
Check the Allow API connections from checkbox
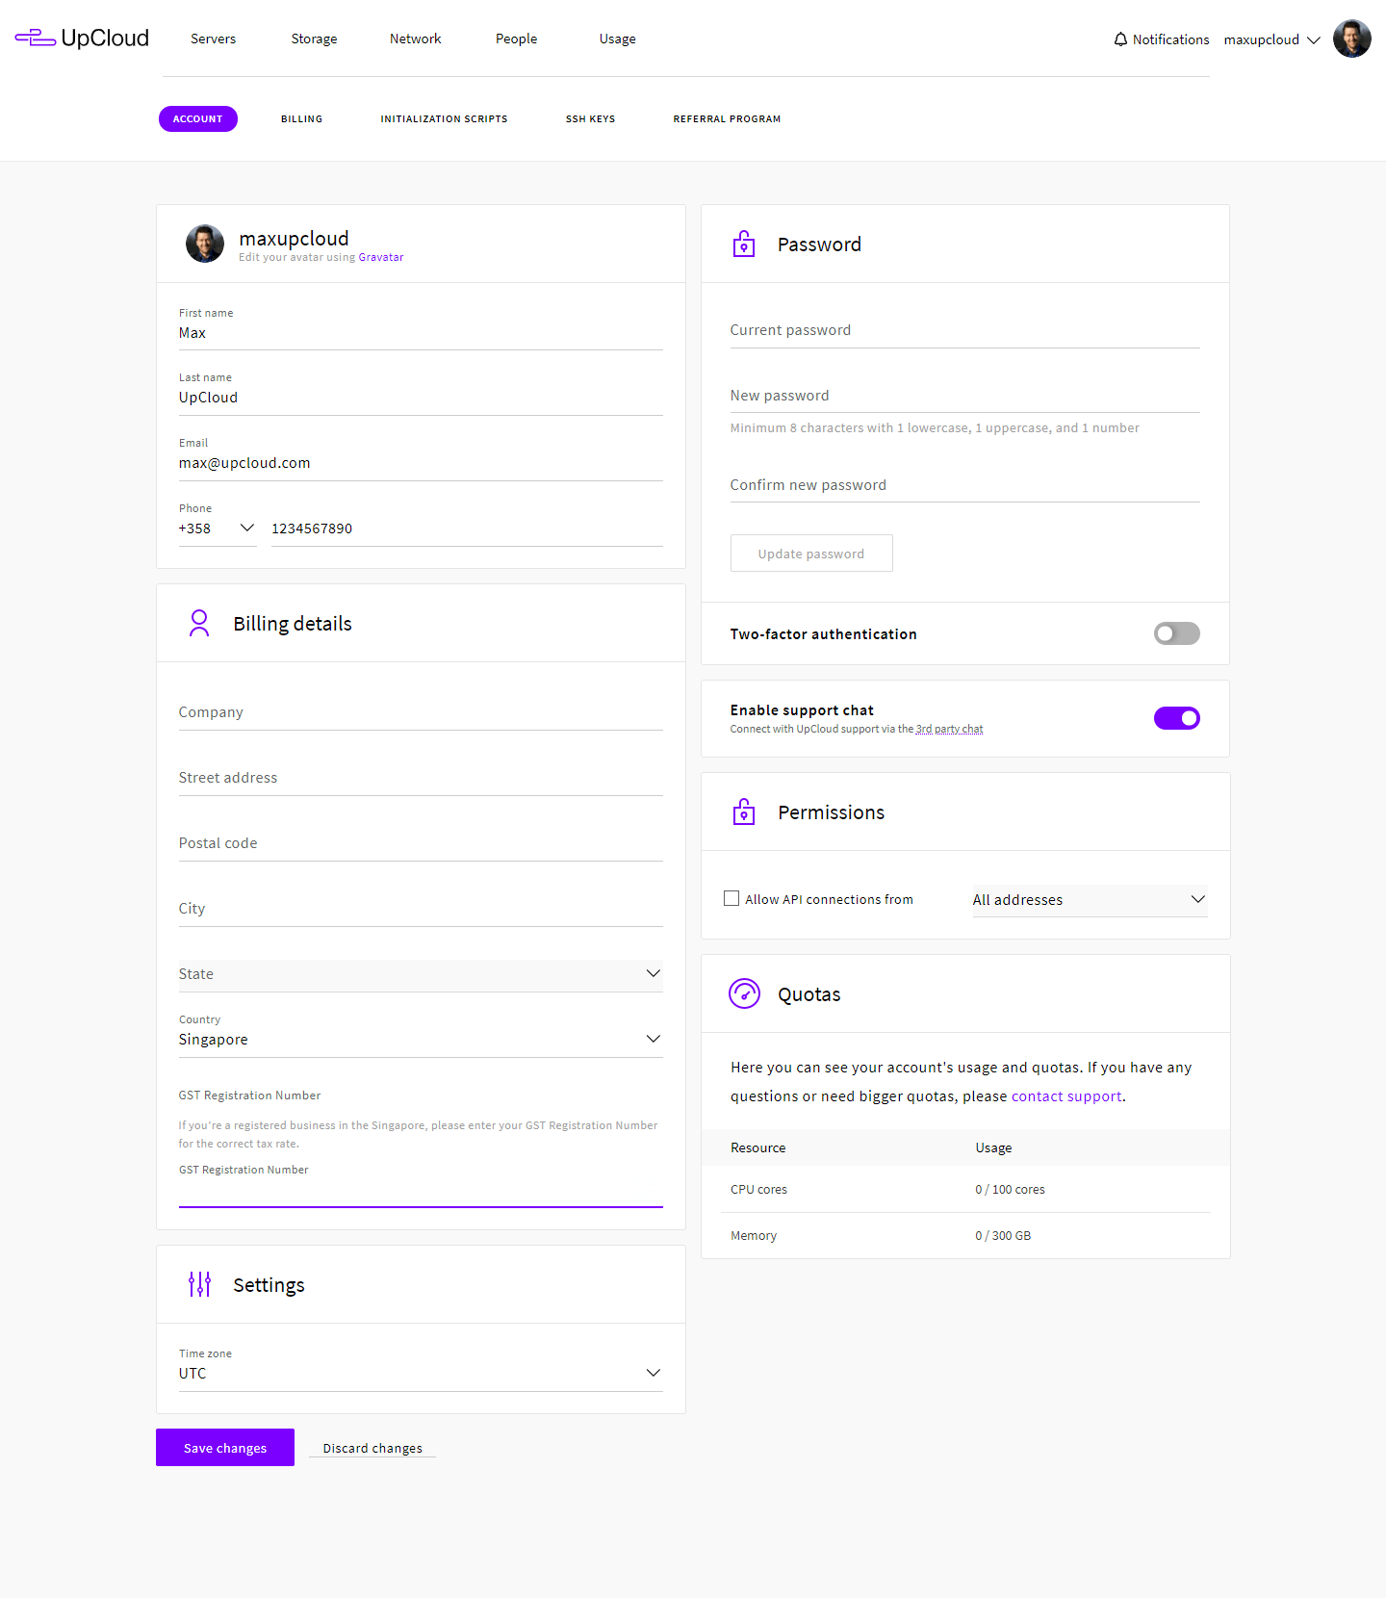click(x=731, y=899)
